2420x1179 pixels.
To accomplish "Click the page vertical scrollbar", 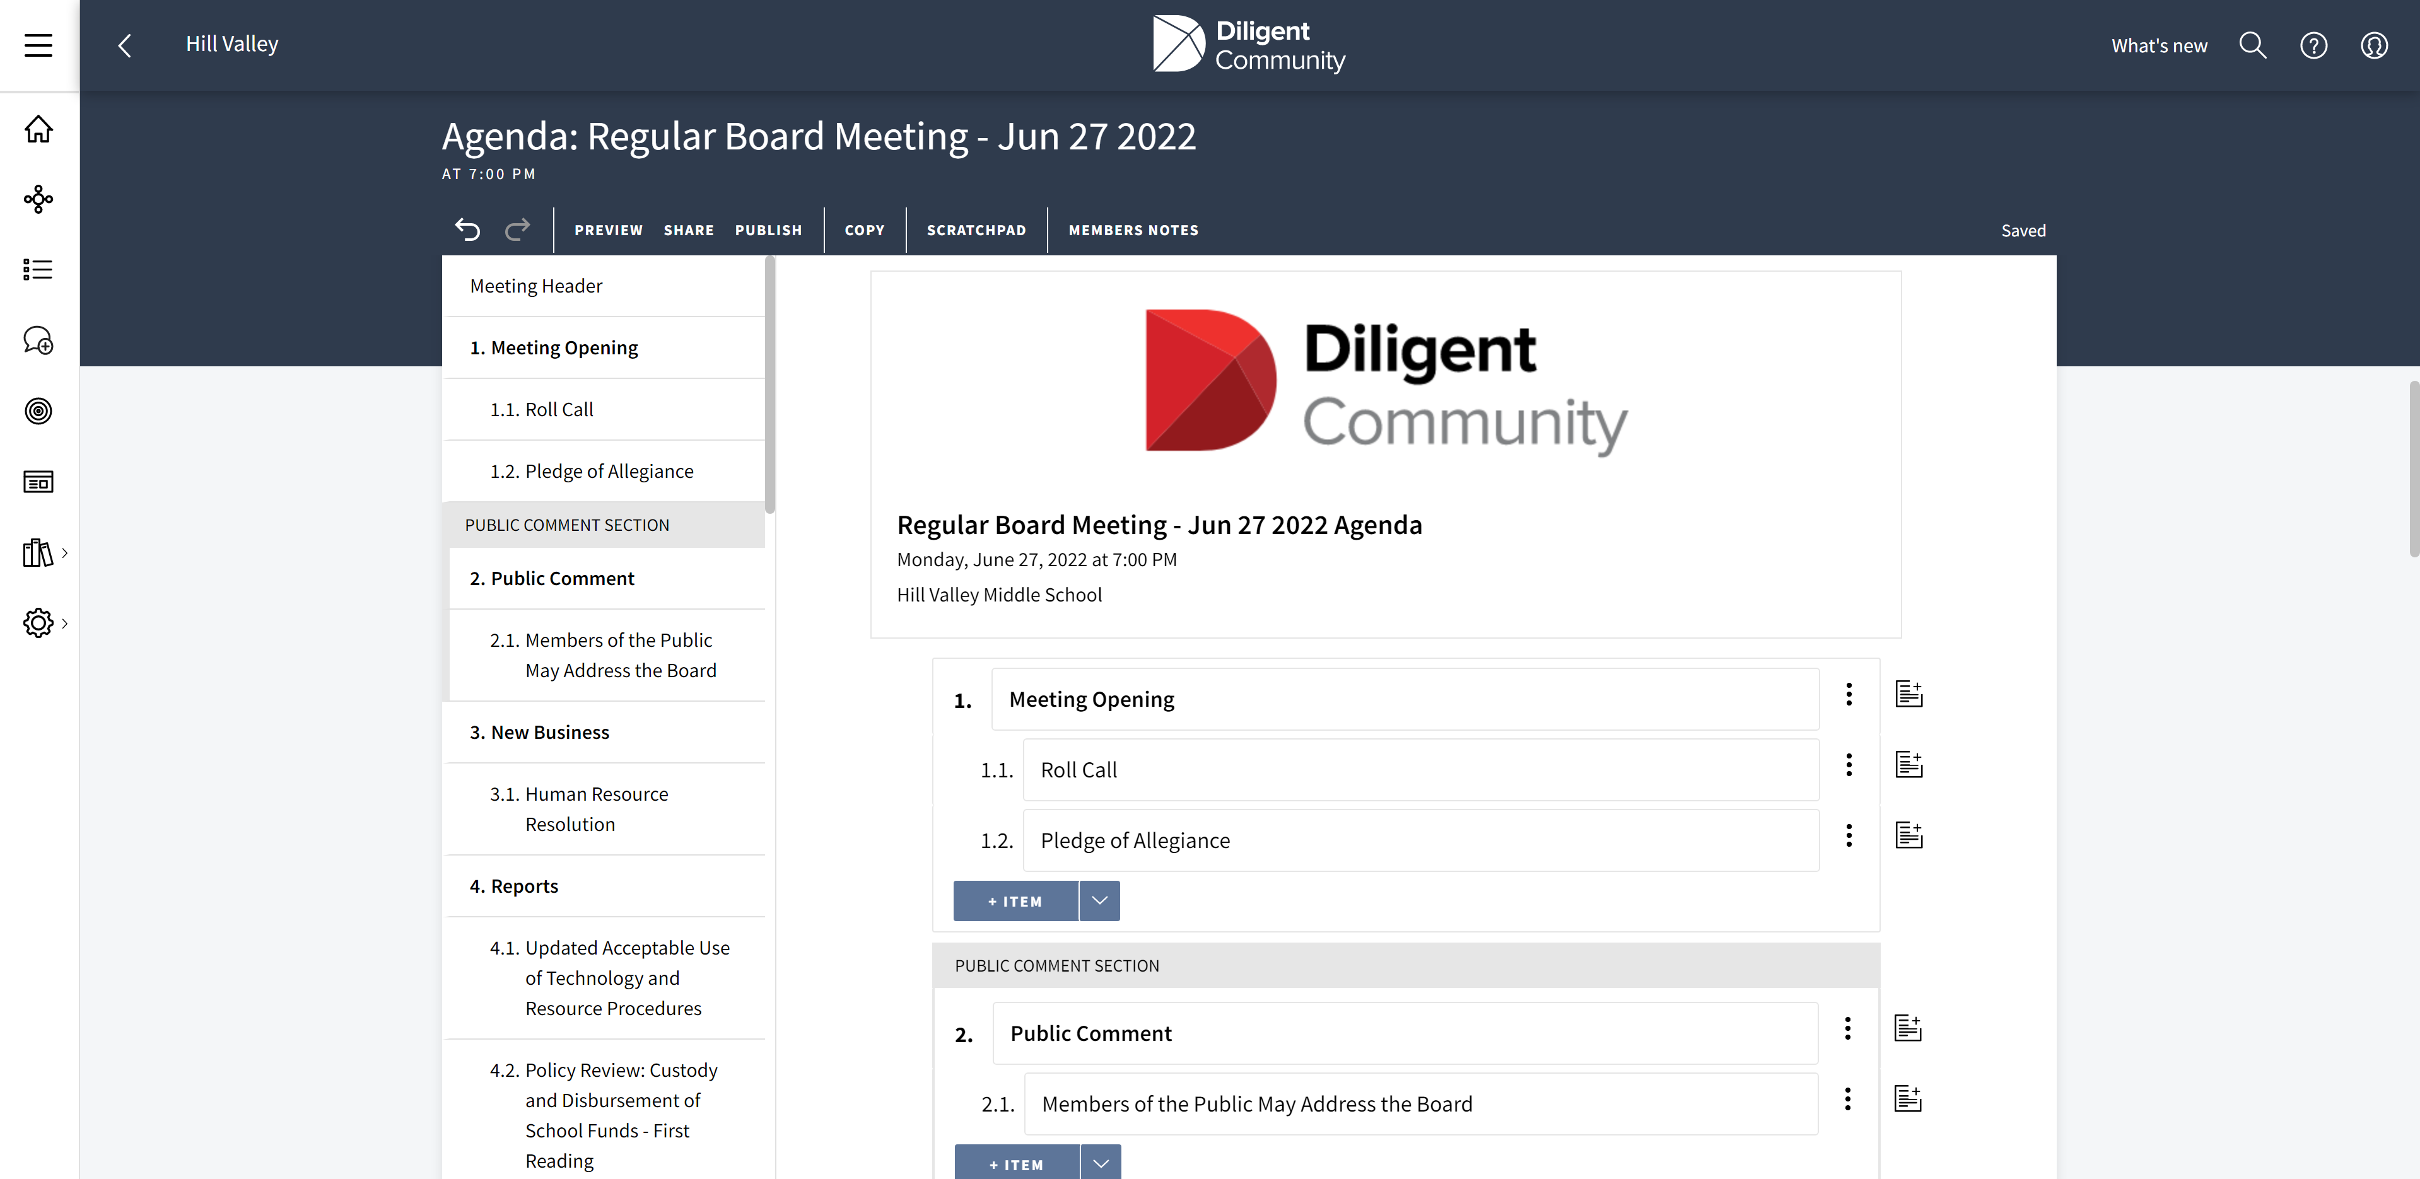I will click(x=2414, y=470).
